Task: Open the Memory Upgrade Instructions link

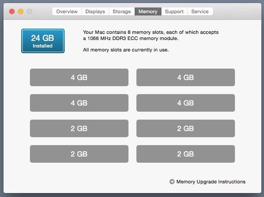Action: tap(211, 182)
